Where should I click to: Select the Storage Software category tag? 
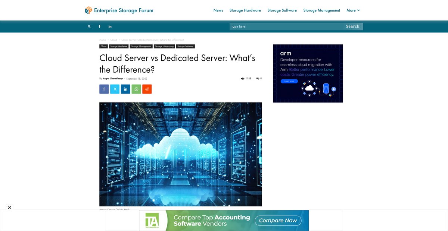(186, 47)
